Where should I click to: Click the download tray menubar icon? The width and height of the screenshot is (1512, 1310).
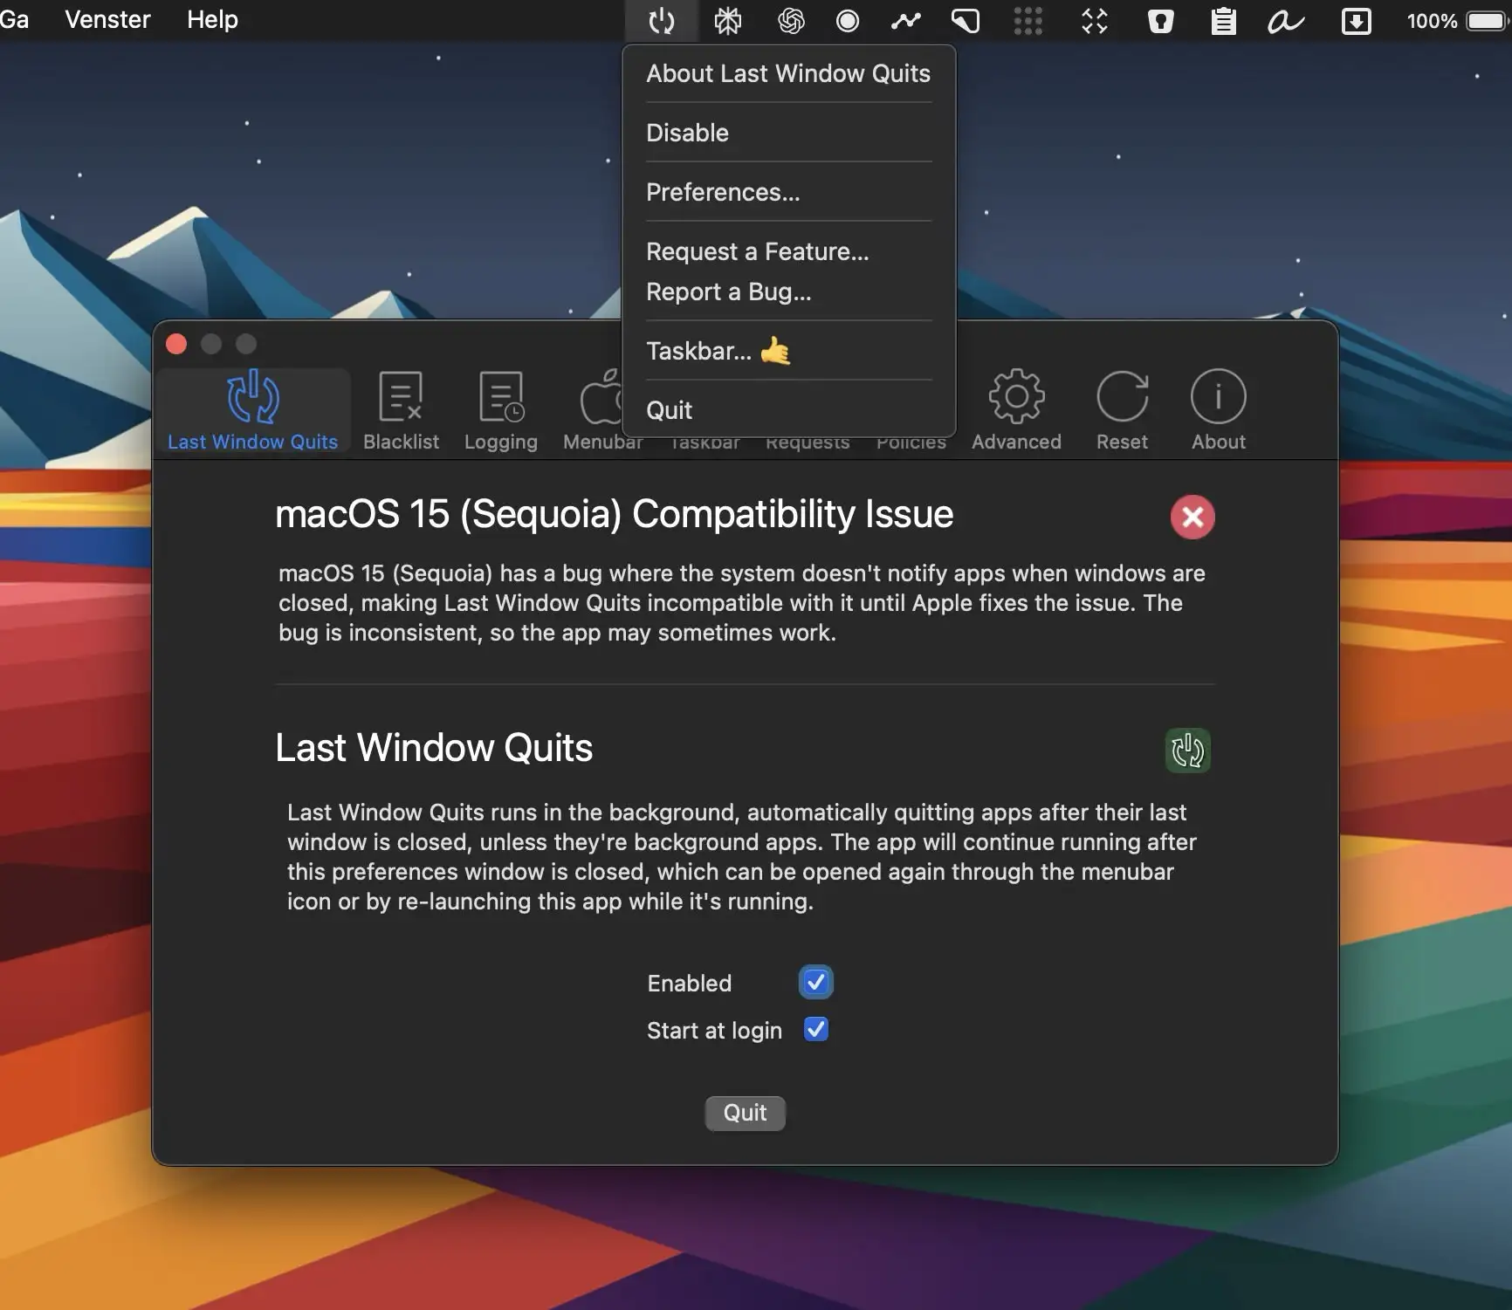(1356, 20)
